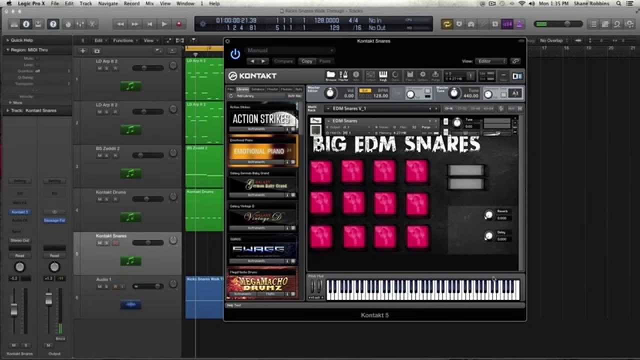The width and height of the screenshot is (640, 360).
Task: Open the Mixer from the control bar
Action: pos(80,24)
